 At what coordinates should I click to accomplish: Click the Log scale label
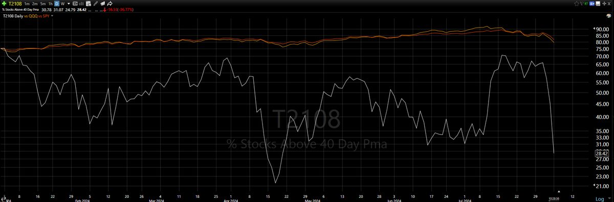pos(600,198)
